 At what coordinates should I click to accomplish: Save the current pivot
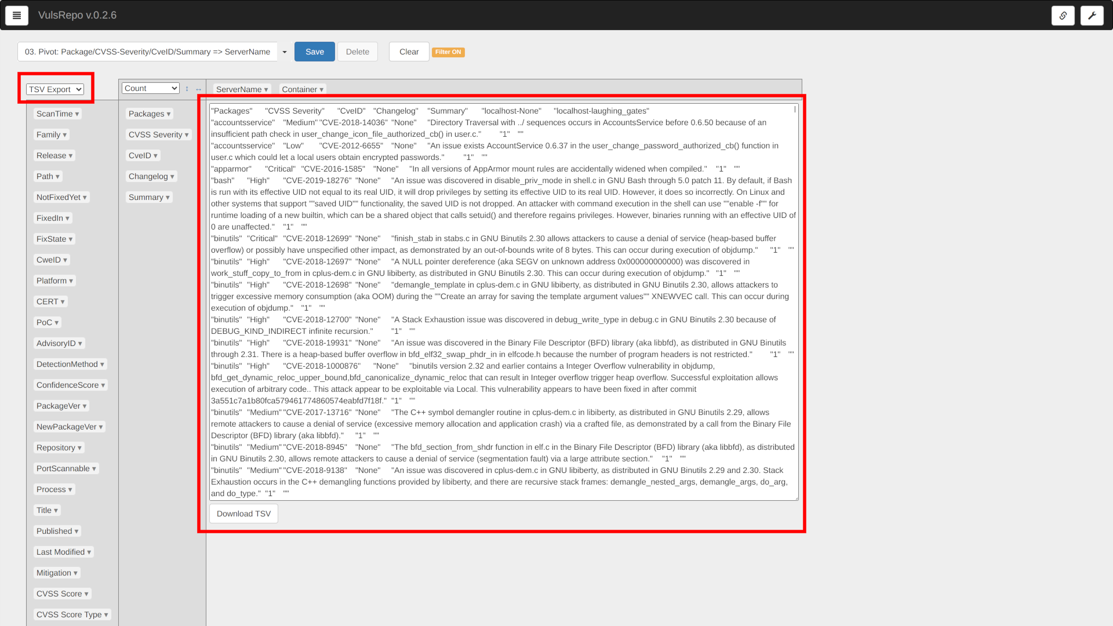pyautogui.click(x=315, y=52)
